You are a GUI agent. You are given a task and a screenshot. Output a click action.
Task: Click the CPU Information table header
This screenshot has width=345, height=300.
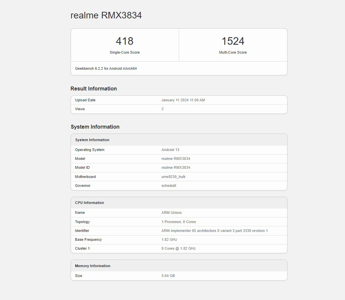pyautogui.click(x=89, y=203)
